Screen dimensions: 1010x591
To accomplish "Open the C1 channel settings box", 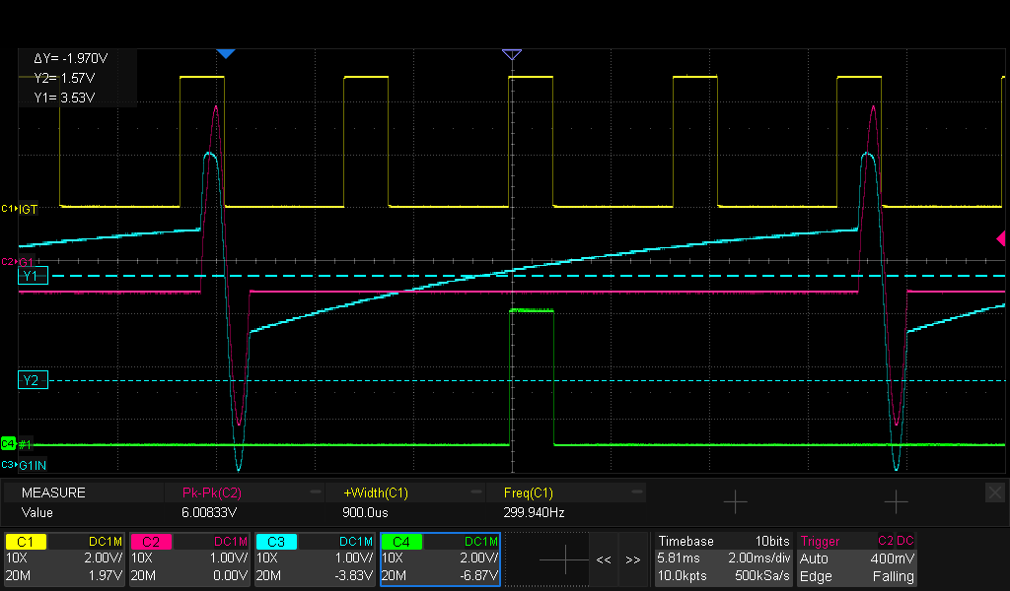I will tap(65, 558).
